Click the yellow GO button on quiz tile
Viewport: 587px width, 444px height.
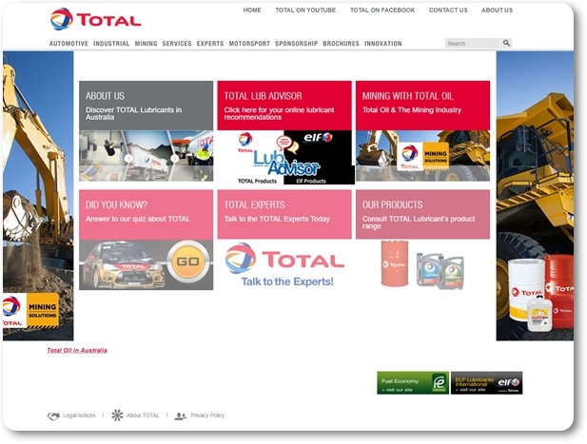click(188, 261)
